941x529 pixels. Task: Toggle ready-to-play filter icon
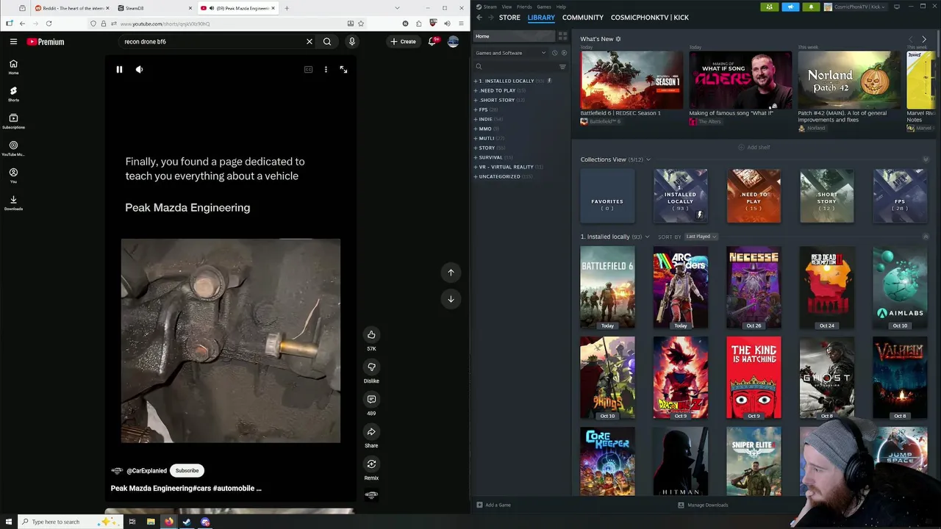[x=564, y=53]
